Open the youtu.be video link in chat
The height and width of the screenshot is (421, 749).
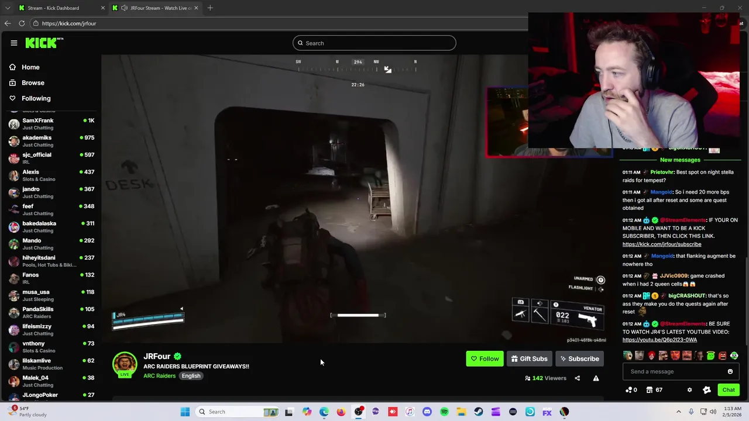click(659, 340)
